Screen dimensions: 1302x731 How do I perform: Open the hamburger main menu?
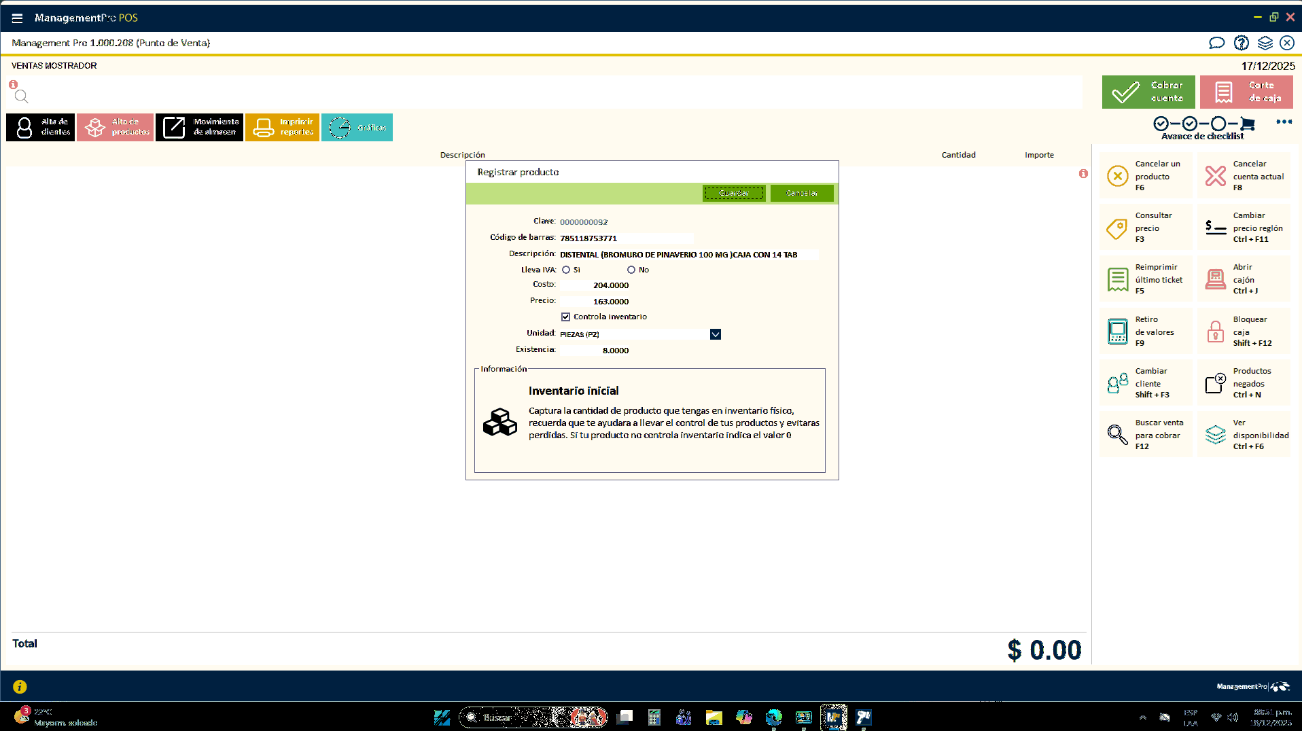[17, 18]
